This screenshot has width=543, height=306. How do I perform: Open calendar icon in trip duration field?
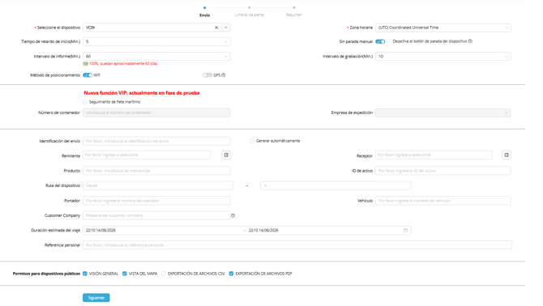405,230
